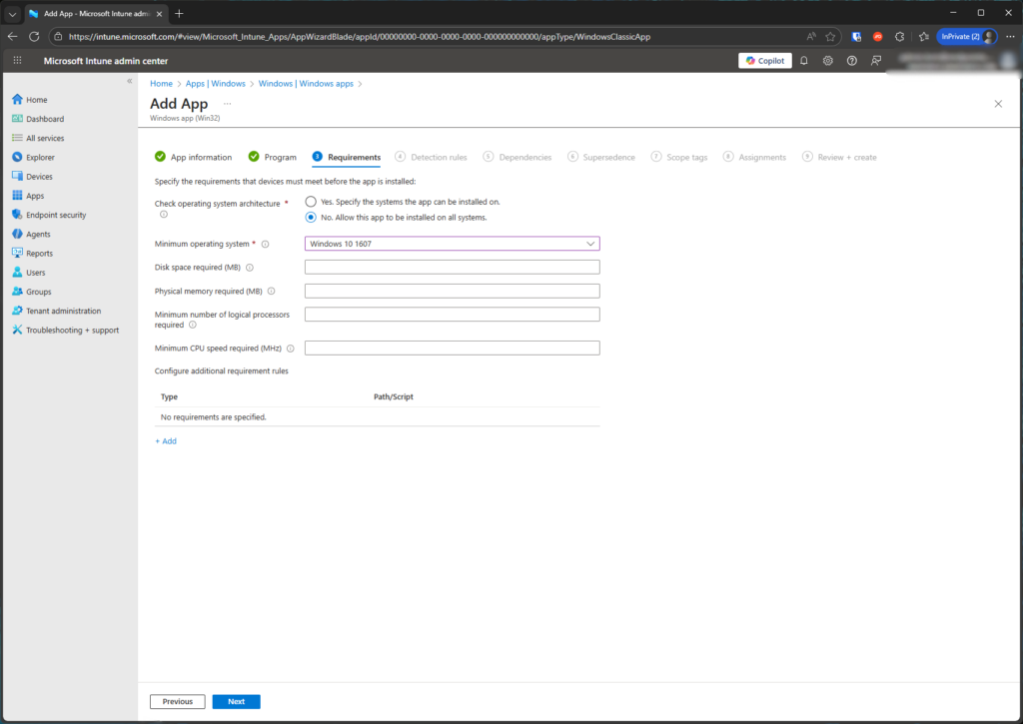Viewport: 1023px width, 724px height.
Task: Select No, allow install on all systems
Action: click(311, 218)
